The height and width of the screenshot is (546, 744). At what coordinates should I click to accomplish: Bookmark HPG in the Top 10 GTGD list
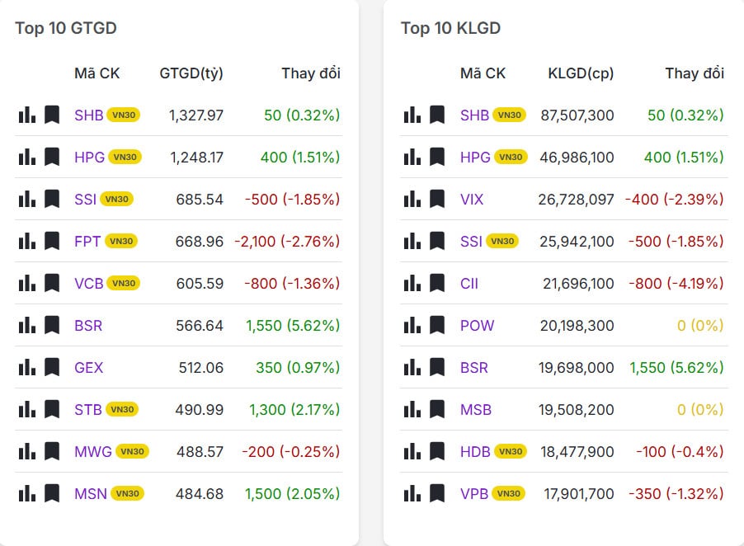[x=52, y=157]
